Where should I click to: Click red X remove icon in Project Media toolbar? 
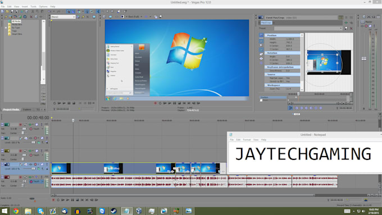[x=31, y=17]
